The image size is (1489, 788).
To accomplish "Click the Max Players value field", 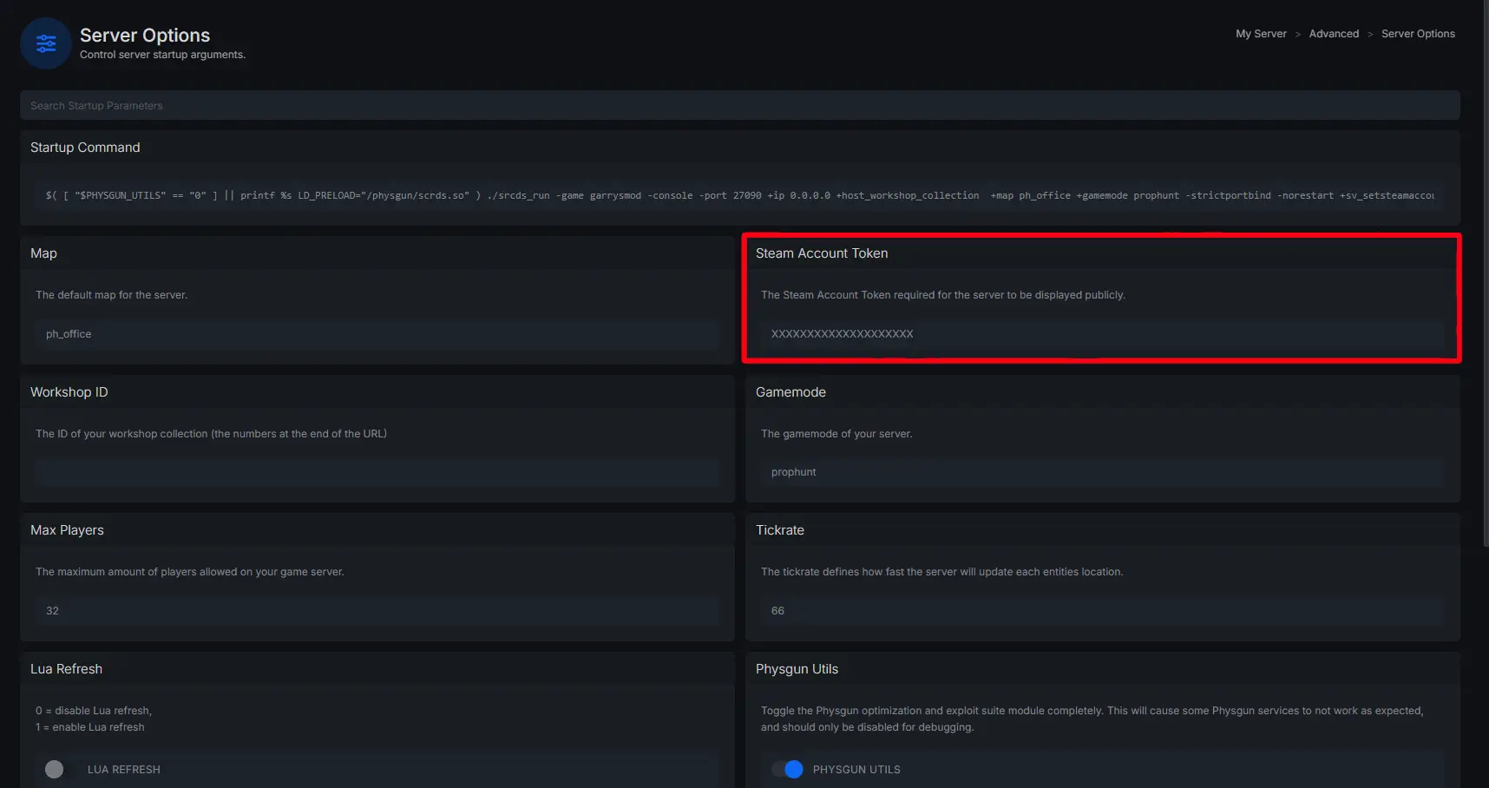I will pyautogui.click(x=377, y=611).
